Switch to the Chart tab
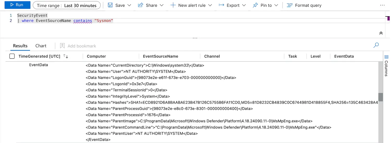The image size is (391, 143). tap(41, 46)
